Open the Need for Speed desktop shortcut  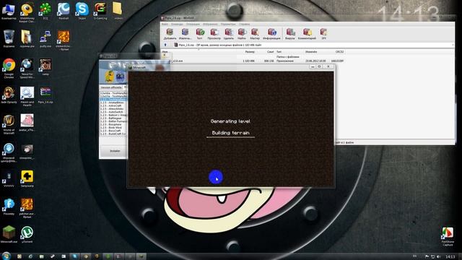[27, 69]
